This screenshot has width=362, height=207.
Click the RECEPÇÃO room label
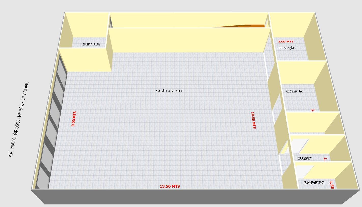[287, 48]
